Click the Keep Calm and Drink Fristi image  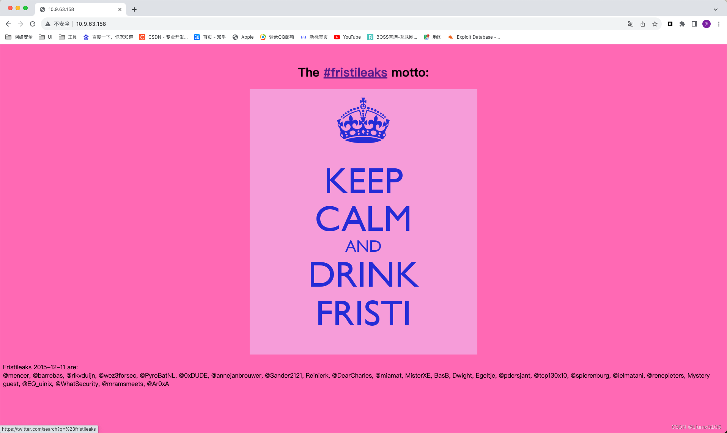click(x=363, y=222)
